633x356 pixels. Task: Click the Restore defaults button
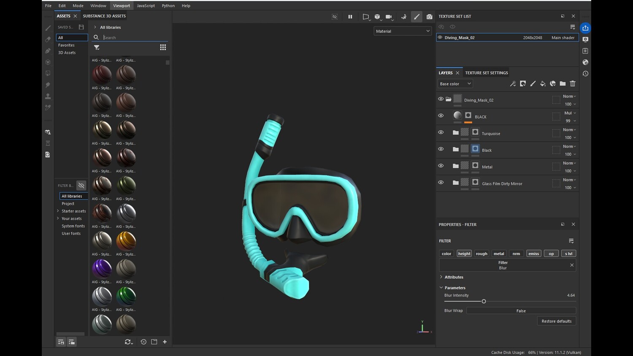556,321
